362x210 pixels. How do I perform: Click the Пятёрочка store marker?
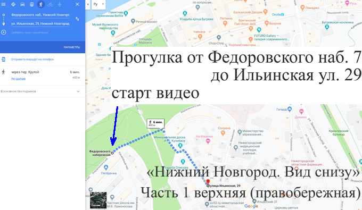(x=106, y=167)
